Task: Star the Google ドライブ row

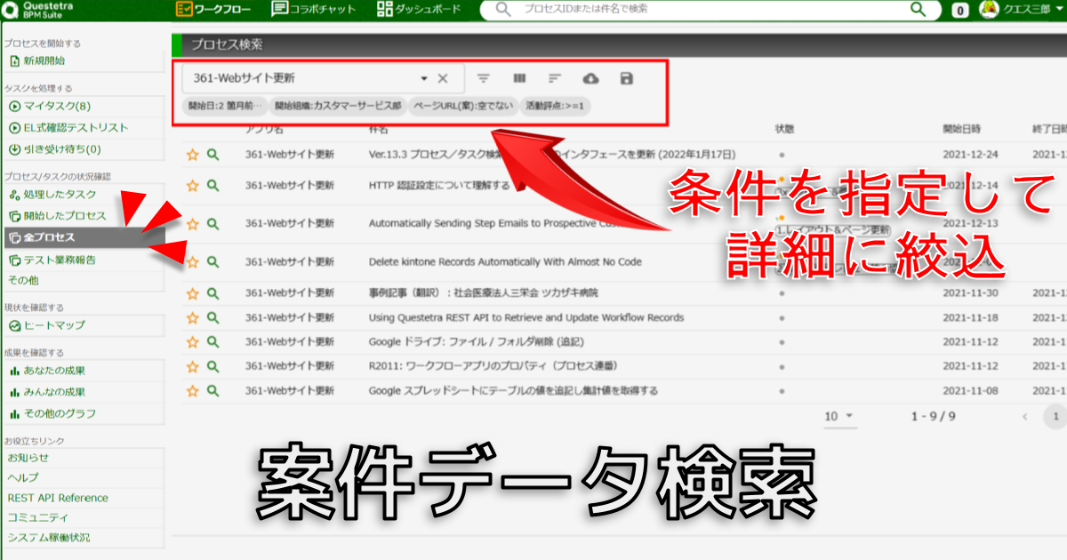Action: (x=192, y=341)
